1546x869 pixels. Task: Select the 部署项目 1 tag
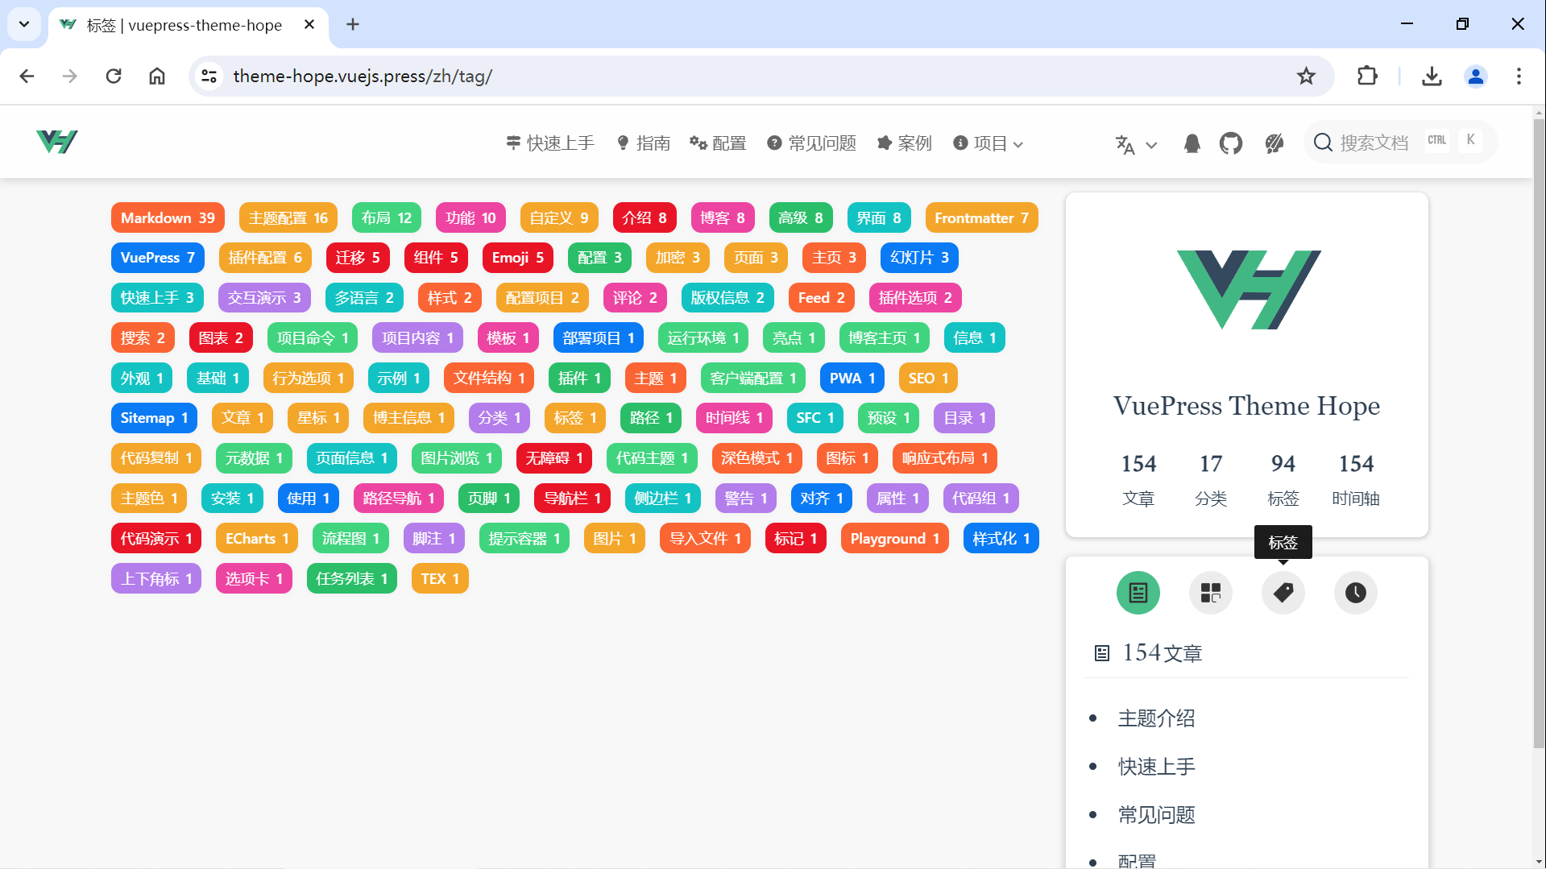(x=599, y=338)
